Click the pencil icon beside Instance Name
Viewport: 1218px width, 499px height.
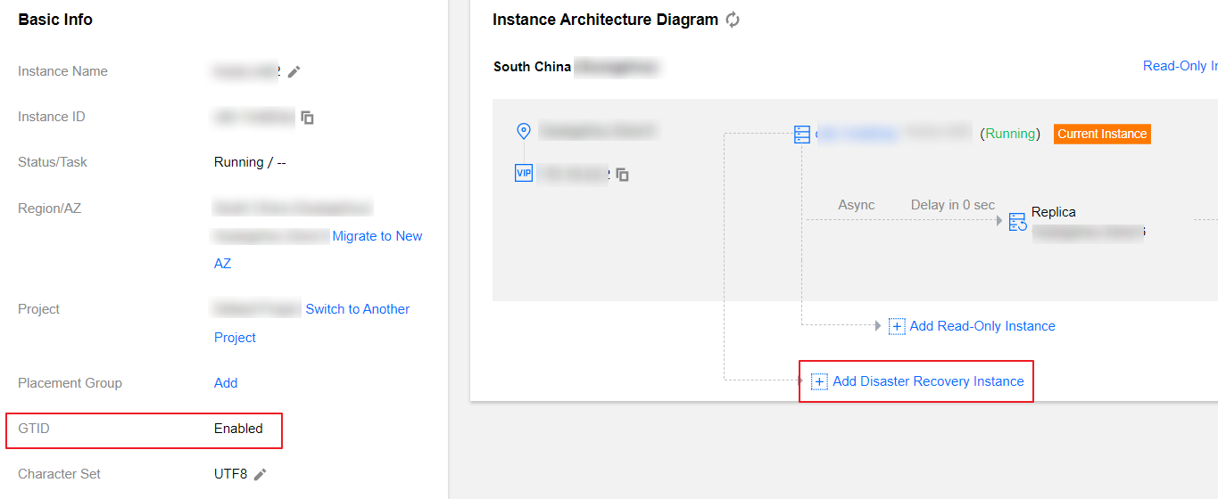pos(294,71)
